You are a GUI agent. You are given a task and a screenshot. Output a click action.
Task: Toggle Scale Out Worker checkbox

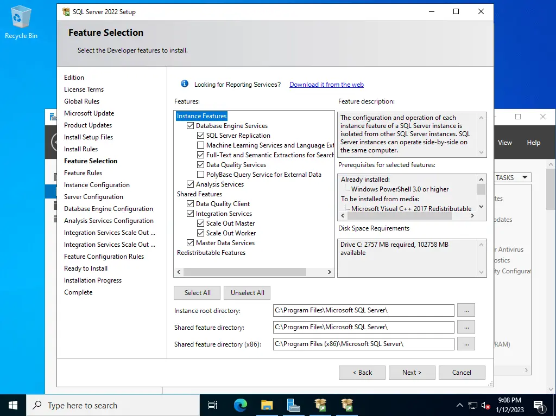pyautogui.click(x=201, y=233)
